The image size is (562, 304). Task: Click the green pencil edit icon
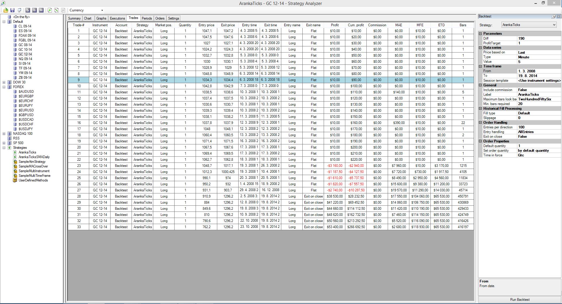click(x=56, y=10)
